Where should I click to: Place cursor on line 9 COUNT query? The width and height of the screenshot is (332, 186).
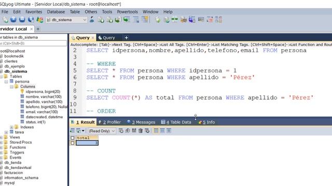pos(200,98)
